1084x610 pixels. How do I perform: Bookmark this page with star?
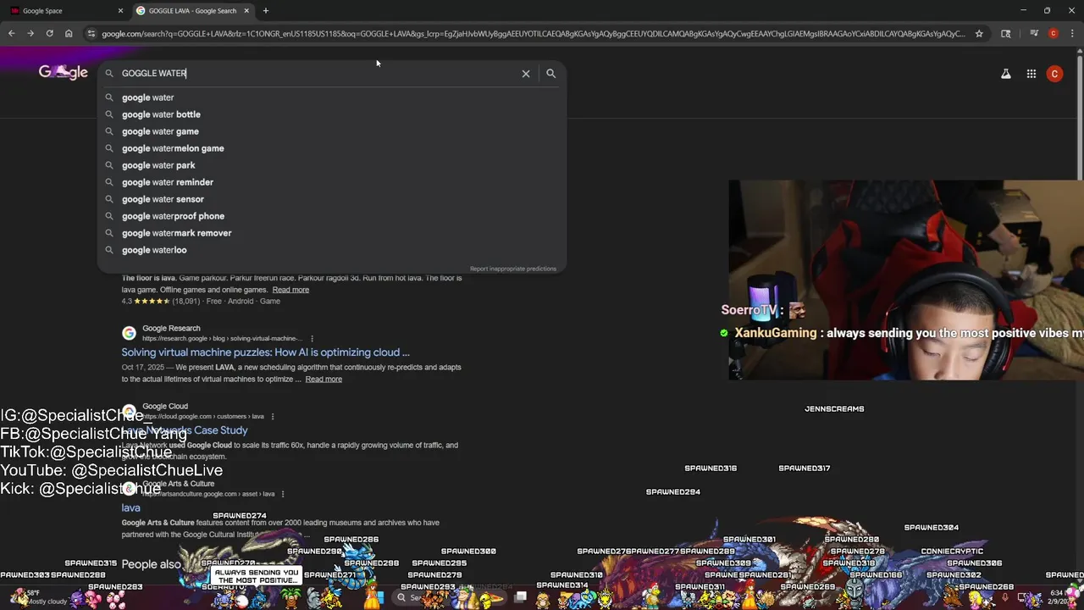pyautogui.click(x=979, y=34)
